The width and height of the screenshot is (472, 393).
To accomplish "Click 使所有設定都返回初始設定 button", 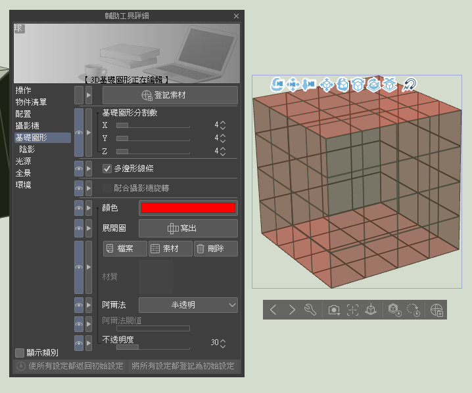I will [70, 366].
